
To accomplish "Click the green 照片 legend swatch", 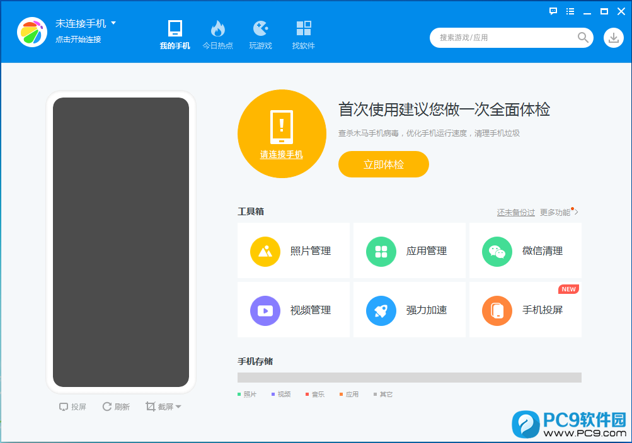I will pos(239,395).
